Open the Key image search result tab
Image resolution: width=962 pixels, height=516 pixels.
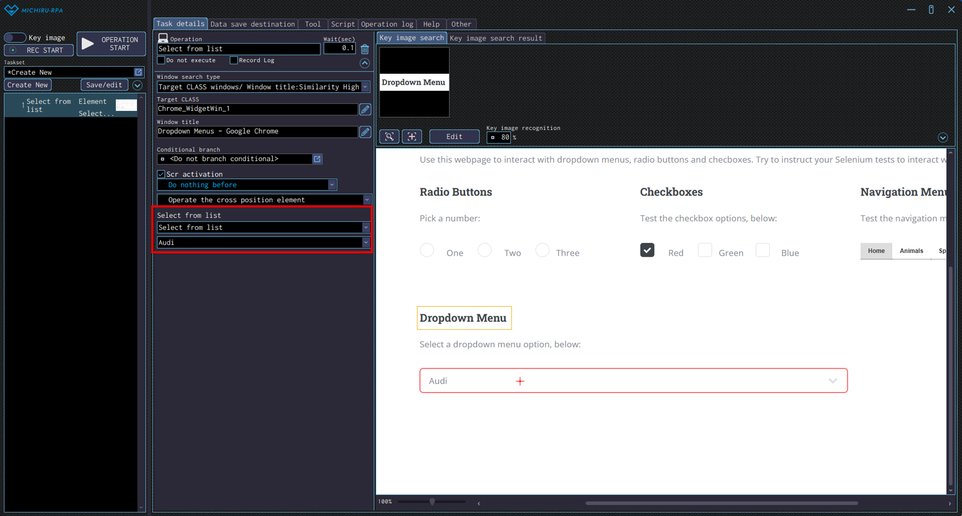click(495, 38)
